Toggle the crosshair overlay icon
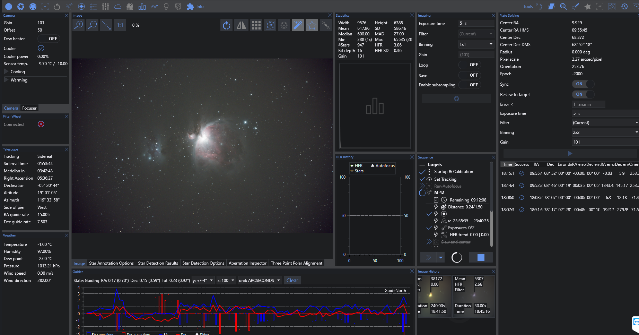The image size is (639, 335). [x=284, y=25]
